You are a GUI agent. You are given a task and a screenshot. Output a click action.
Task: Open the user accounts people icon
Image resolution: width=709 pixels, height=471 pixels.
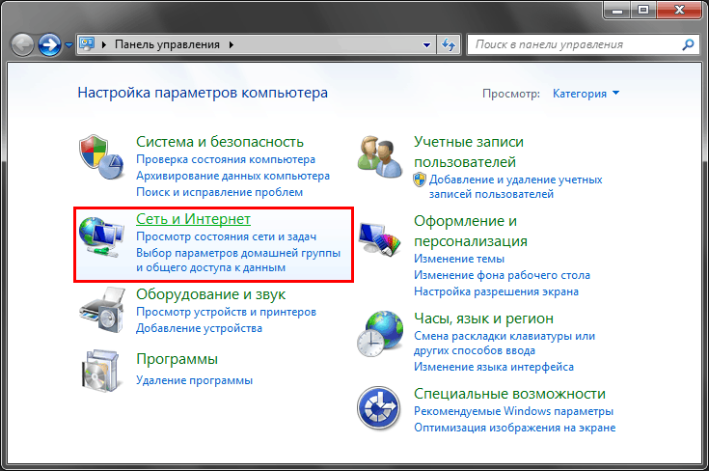point(380,156)
